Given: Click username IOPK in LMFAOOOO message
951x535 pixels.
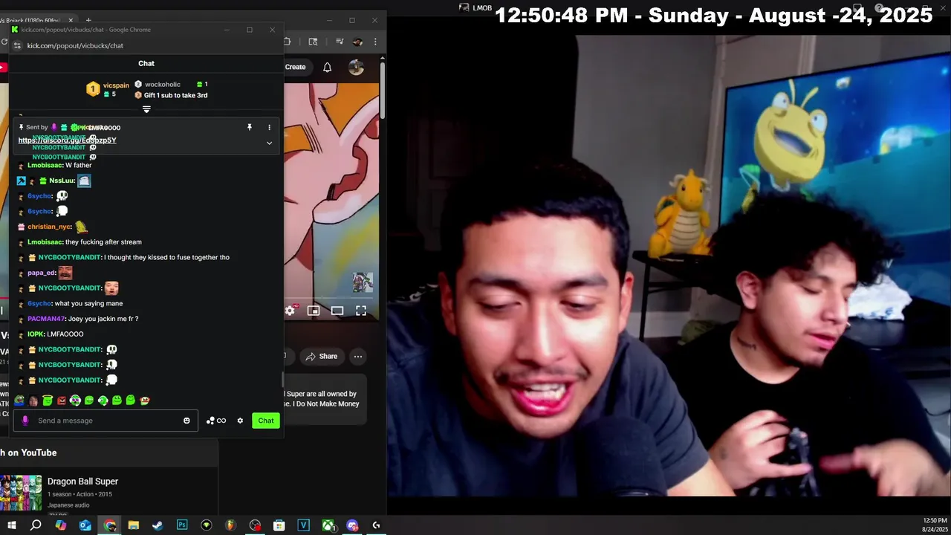Looking at the screenshot, I should [36, 334].
